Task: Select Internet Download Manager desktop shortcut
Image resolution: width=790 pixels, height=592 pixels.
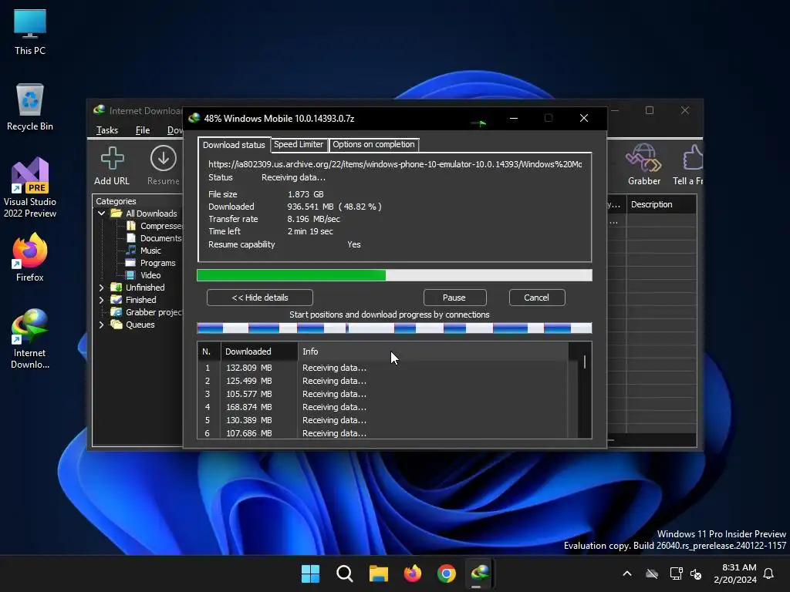Action: [30, 339]
